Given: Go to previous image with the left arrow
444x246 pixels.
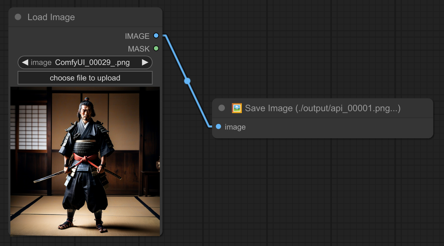Looking at the screenshot, I should [x=25, y=62].
